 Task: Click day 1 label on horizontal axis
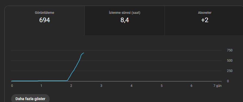coord(41,86)
